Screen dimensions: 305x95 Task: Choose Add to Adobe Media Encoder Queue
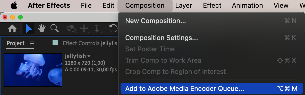pyautogui.click(x=212, y=88)
